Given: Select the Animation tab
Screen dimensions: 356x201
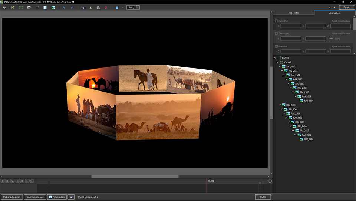Looking at the screenshot, I should pyautogui.click(x=334, y=13).
